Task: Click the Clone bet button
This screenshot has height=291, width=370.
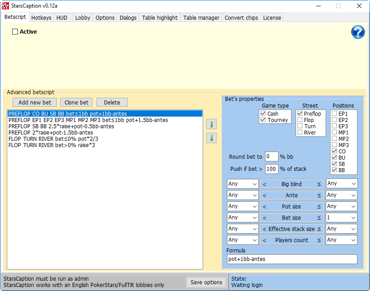Action: point(76,102)
